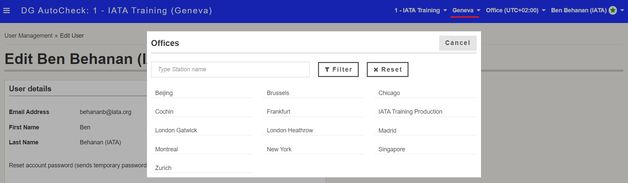This screenshot has width=628, height=183.
Task: Choose the Cochin office
Action: [201, 112]
